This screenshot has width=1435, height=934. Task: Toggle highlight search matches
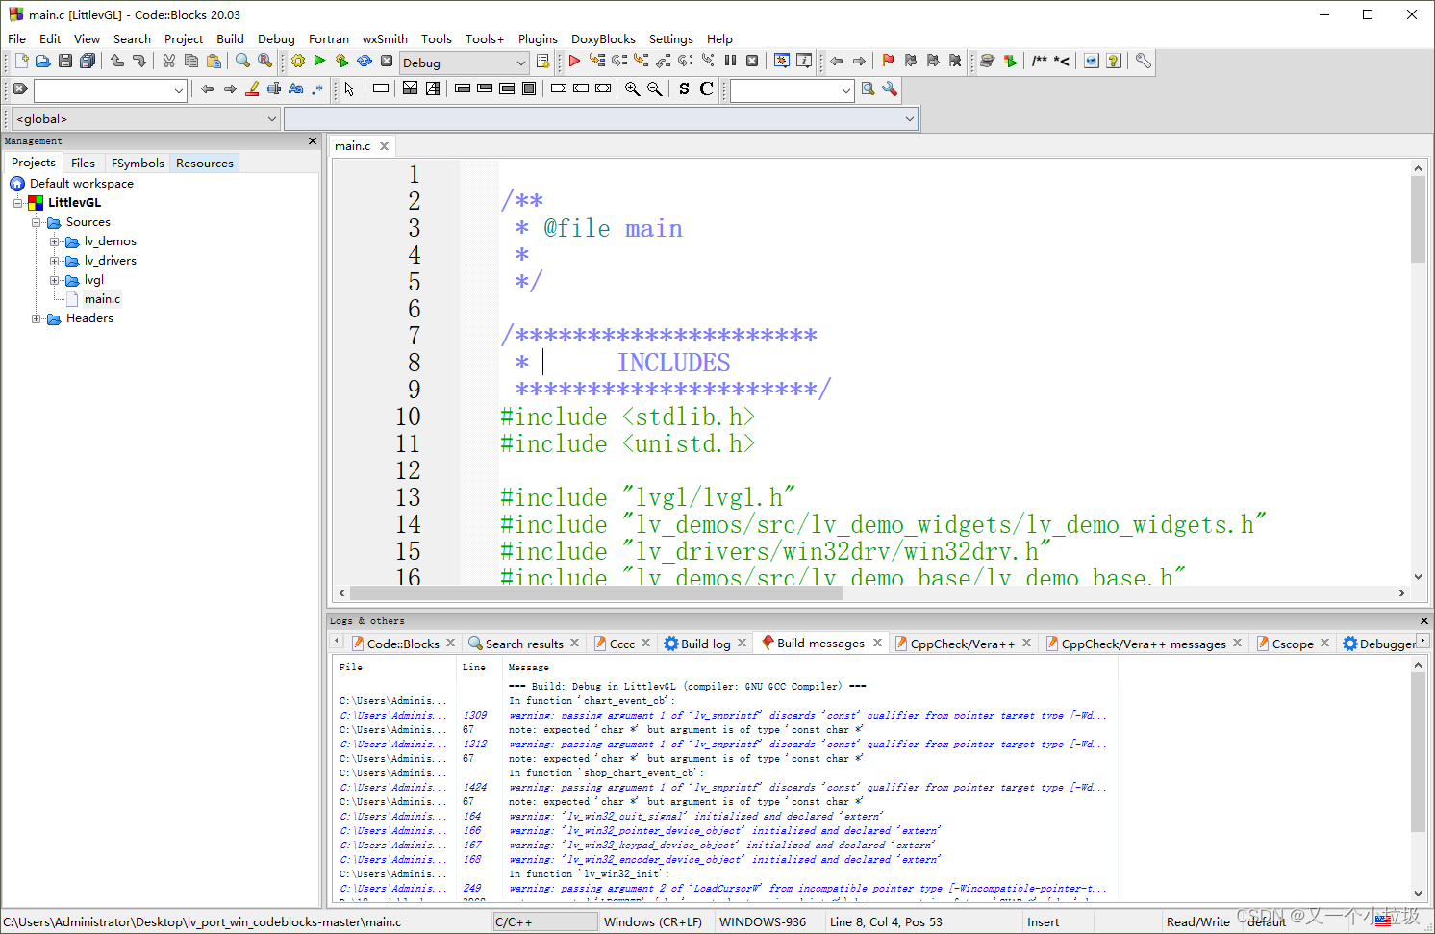[252, 89]
